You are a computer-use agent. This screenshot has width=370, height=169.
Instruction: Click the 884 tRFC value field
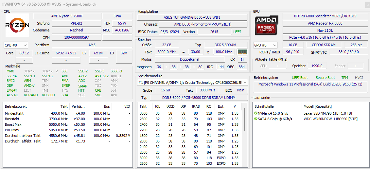(x=242, y=67)
